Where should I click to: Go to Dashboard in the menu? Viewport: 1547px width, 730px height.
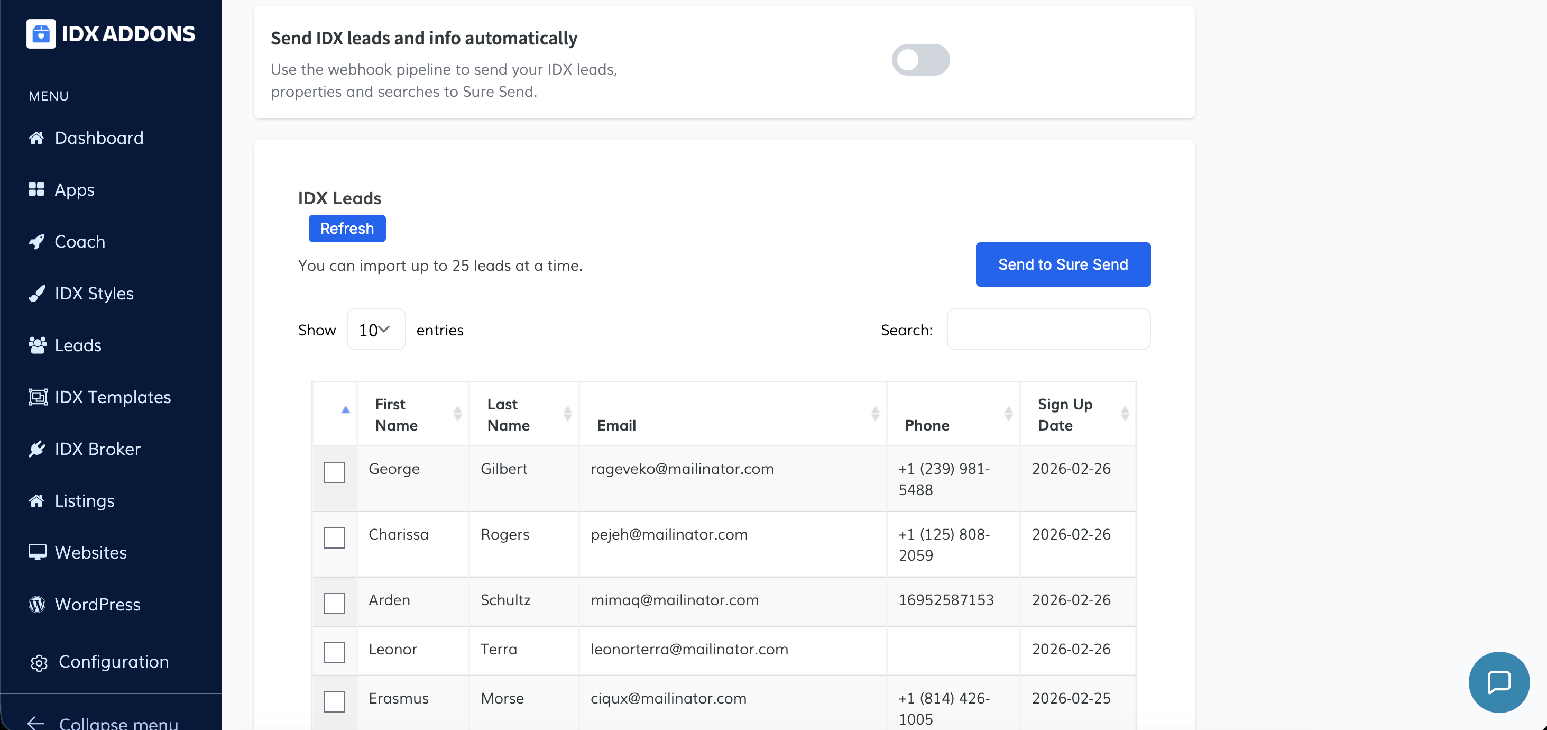coord(98,138)
